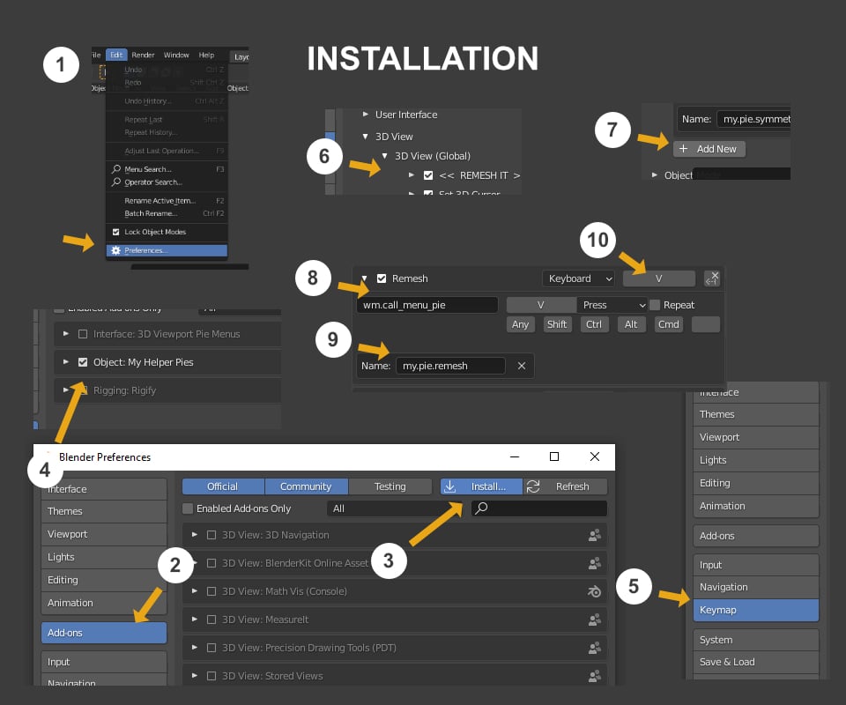Enable the 3D View: Stored Views checkbox
Image resolution: width=846 pixels, height=705 pixels.
[211, 676]
